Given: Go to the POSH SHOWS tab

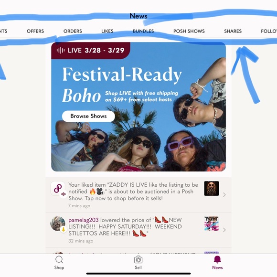Looking at the screenshot, I should tap(189, 31).
